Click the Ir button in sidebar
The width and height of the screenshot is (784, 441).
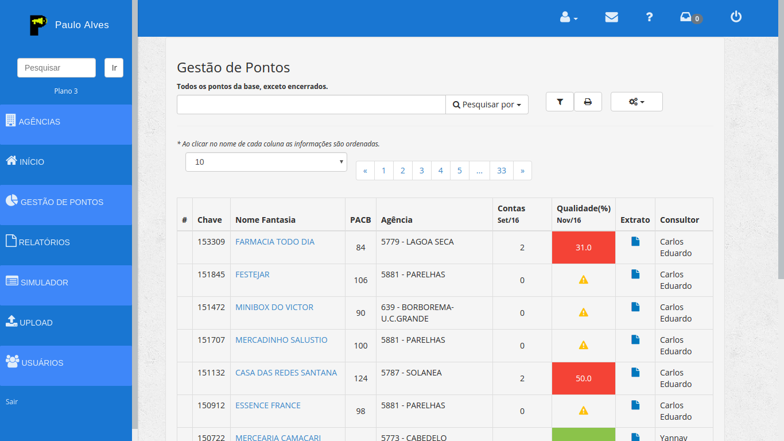pos(114,68)
